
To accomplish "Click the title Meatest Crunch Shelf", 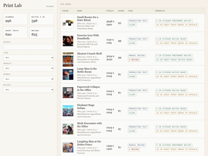I will click(x=89, y=54).
